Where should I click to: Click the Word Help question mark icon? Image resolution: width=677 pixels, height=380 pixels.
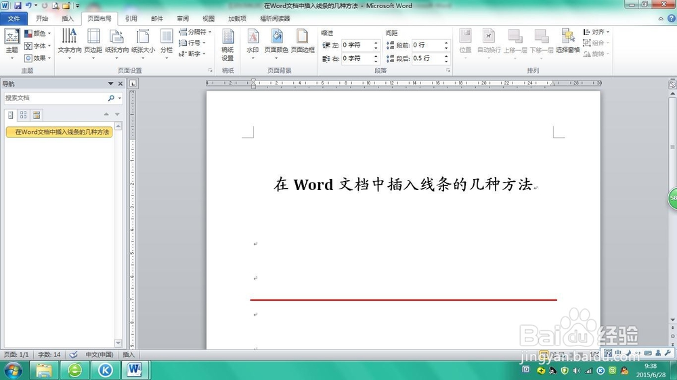[672, 18]
